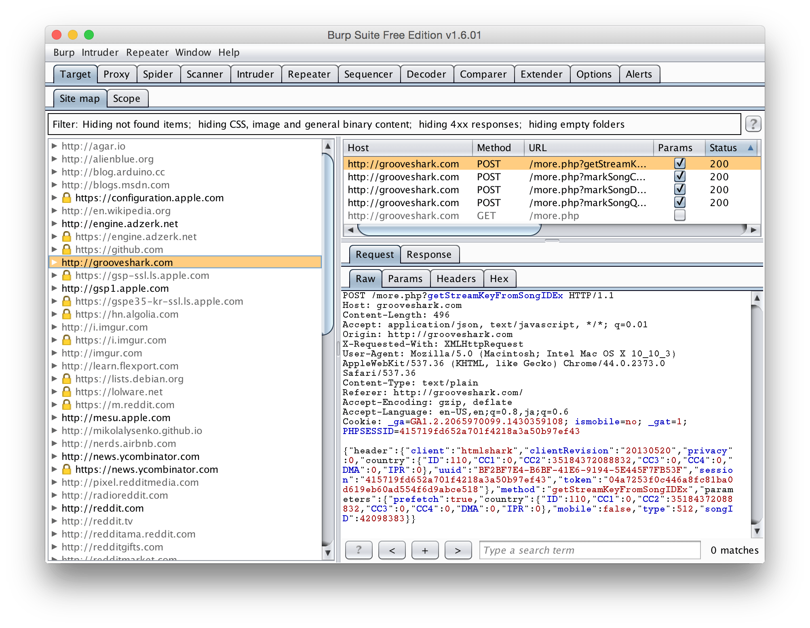Show the Response tab
Image resolution: width=810 pixels, height=628 pixels.
pos(429,255)
